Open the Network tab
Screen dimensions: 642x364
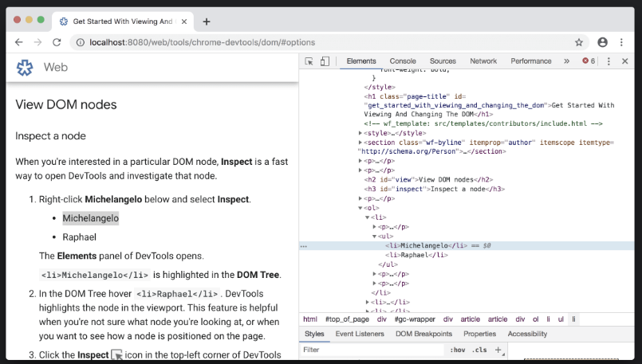483,61
